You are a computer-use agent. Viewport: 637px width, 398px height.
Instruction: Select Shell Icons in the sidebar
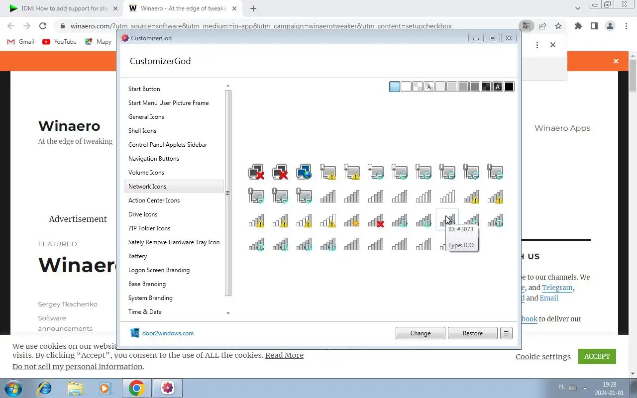pyautogui.click(x=174, y=131)
